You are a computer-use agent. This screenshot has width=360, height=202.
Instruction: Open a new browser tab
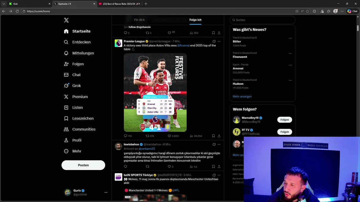pyautogui.click(x=146, y=4)
